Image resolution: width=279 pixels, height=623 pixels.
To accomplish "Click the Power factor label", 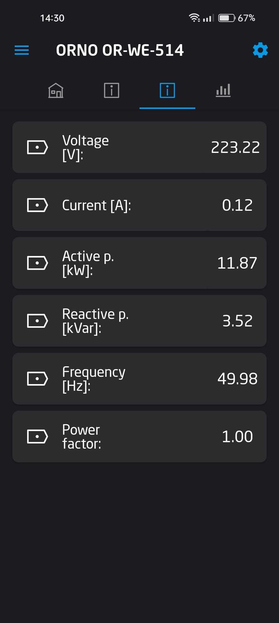I will [82, 436].
